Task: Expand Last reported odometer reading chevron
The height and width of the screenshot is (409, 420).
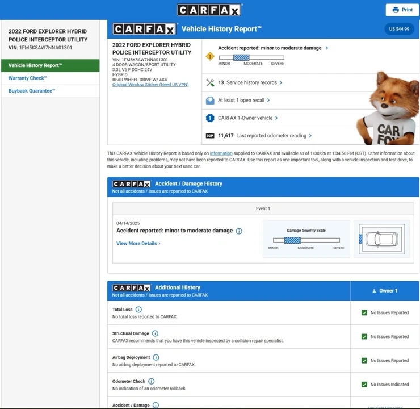Action: point(310,136)
